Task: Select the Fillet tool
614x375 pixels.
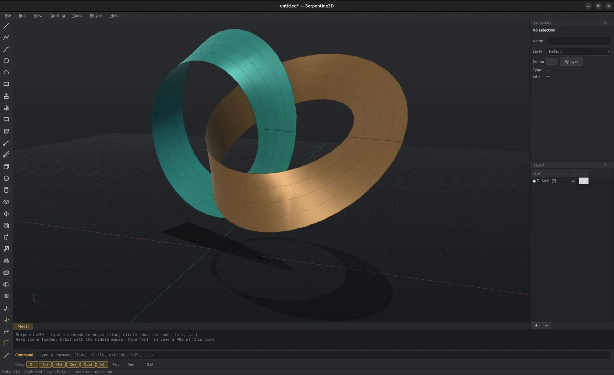Action: click(x=6, y=343)
